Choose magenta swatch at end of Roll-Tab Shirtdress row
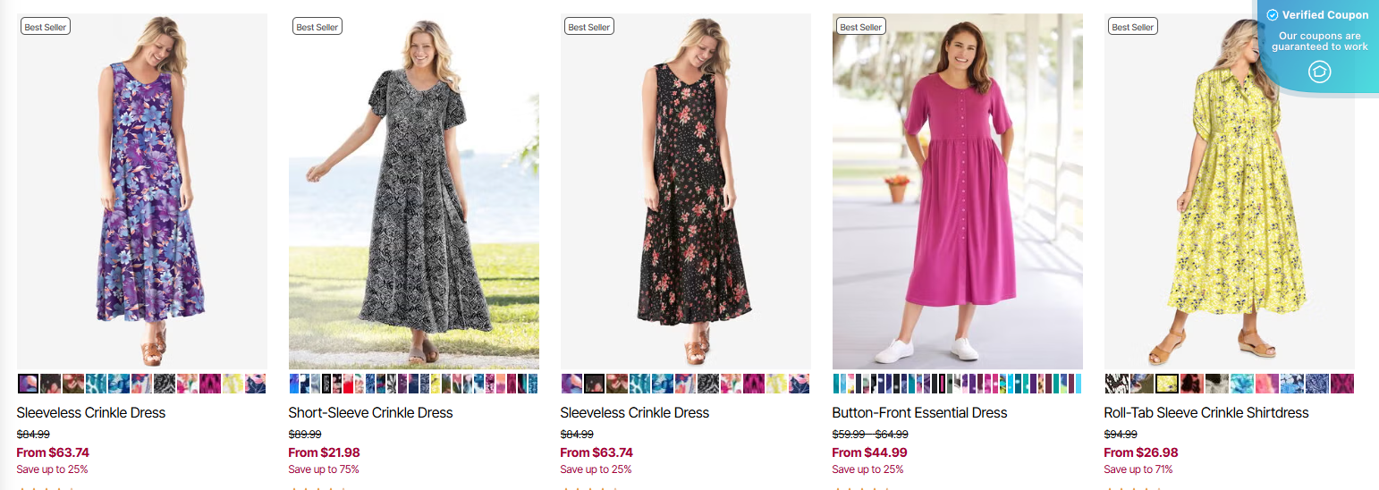The image size is (1379, 490). click(1341, 384)
